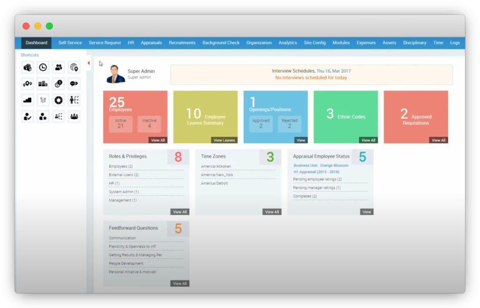Open the globe with location pin shortcut

tap(74, 68)
